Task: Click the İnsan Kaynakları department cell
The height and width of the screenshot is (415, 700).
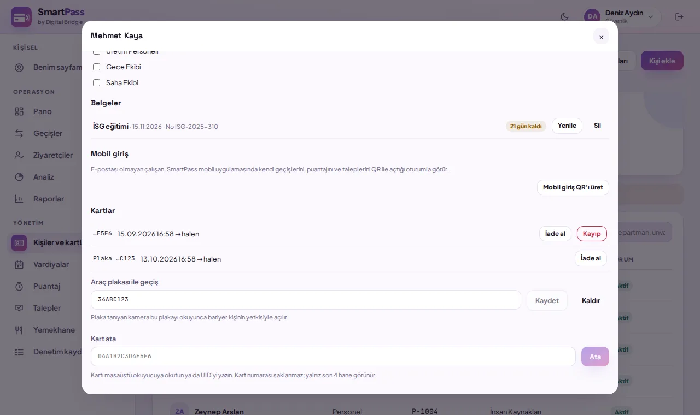Action: (x=516, y=412)
